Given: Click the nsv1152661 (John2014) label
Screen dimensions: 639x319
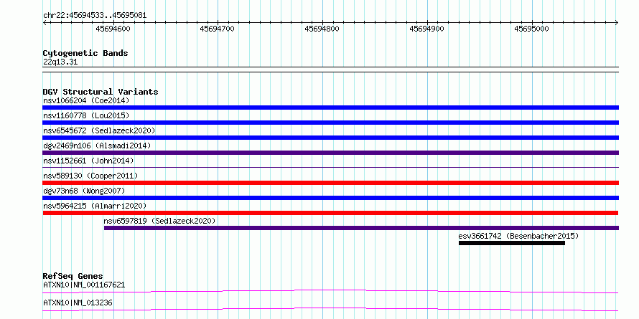Looking at the screenshot, I should 88,161.
